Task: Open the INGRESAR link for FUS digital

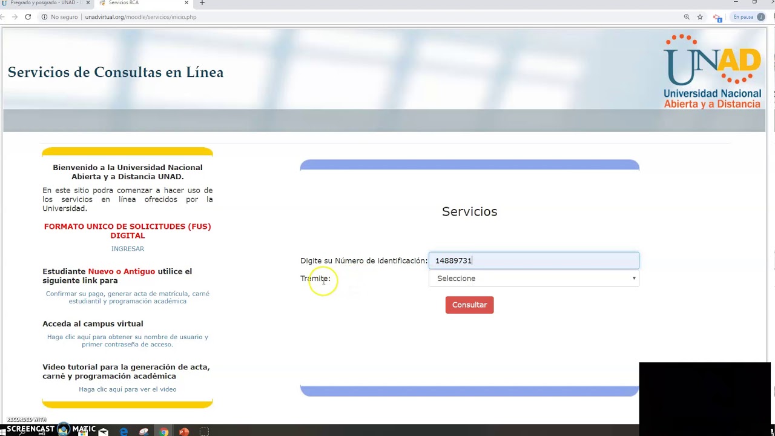Action: pyautogui.click(x=128, y=249)
